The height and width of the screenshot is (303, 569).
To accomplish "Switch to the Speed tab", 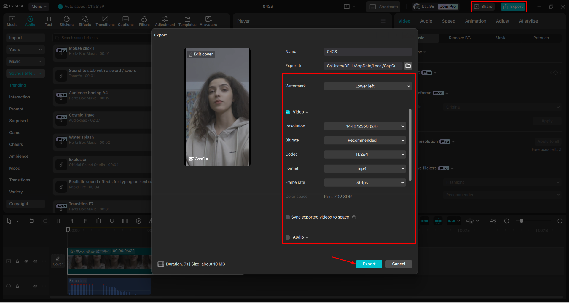I will click(448, 21).
